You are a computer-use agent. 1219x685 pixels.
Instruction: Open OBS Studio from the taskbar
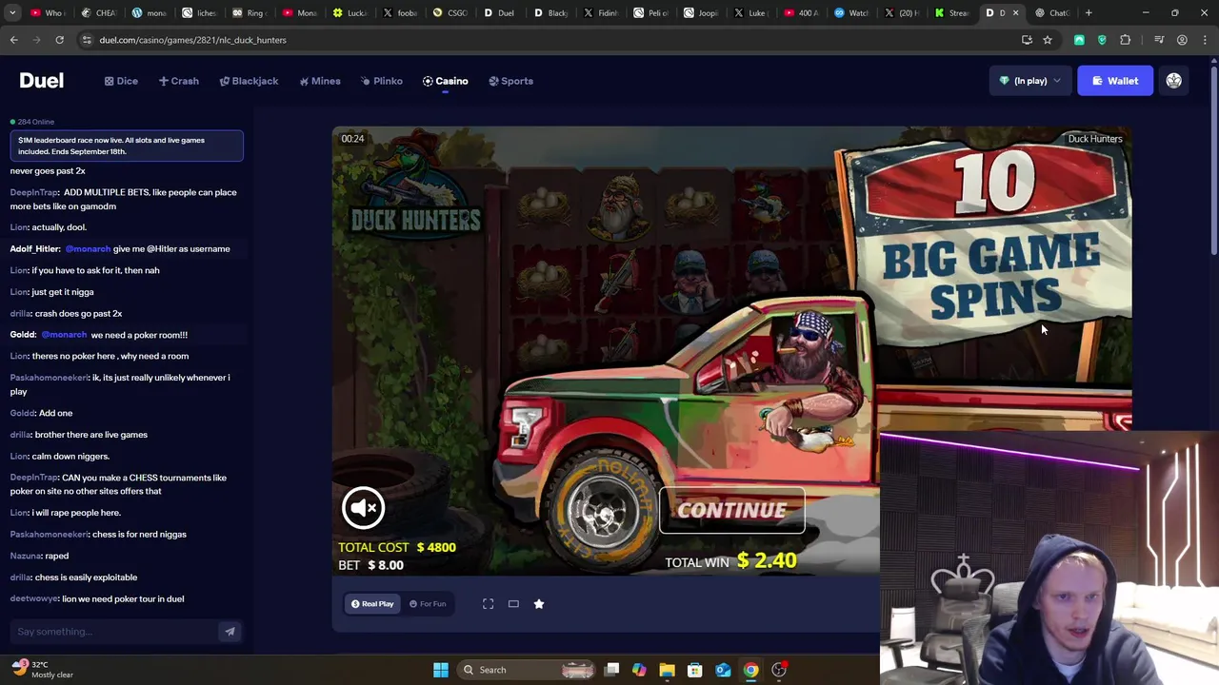779,670
